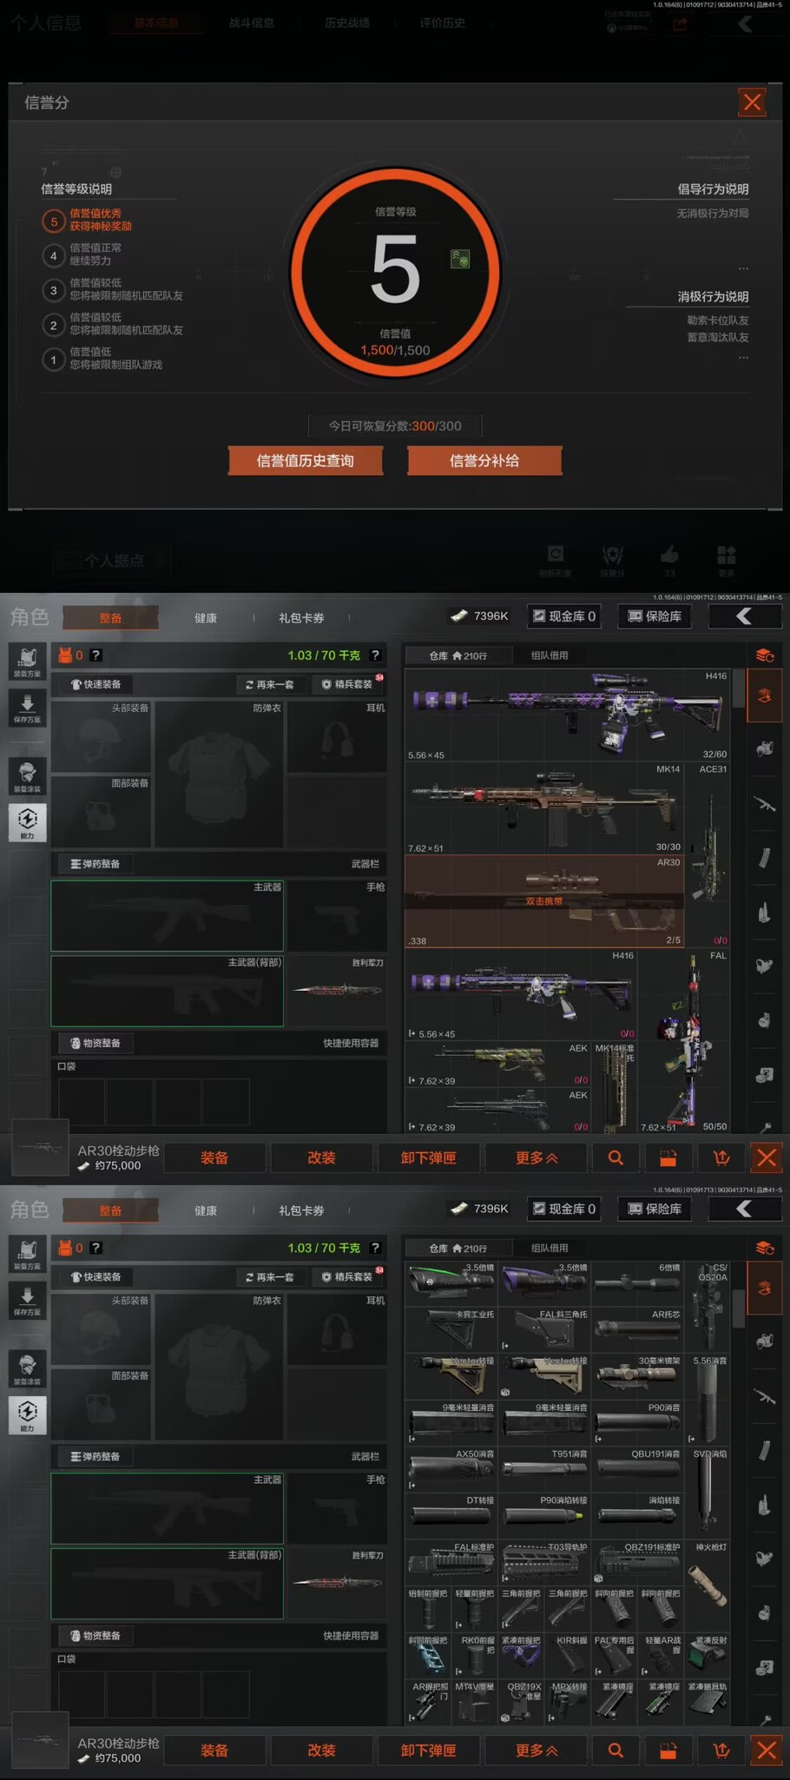Select the 神火枪灯 flashlight attachment
Image resolution: width=790 pixels, height=1780 pixels.
coord(708,1574)
